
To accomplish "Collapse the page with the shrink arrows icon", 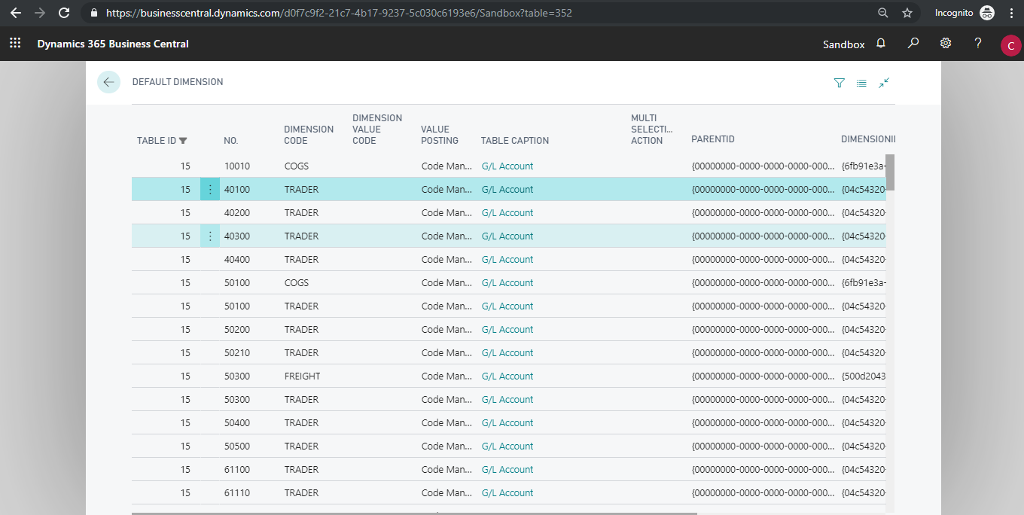I will (884, 83).
